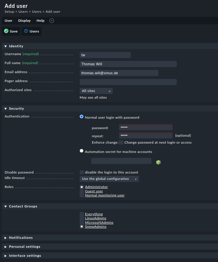Open the Display menu
This screenshot has height=262, width=218.
[24, 21]
